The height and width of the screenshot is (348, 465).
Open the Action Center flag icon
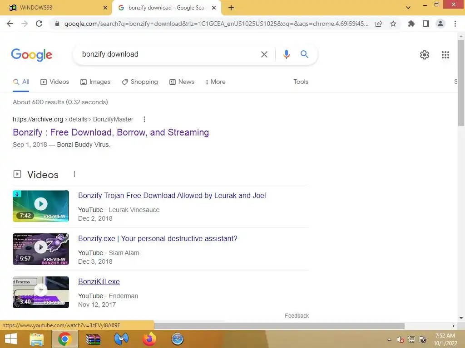coord(422,339)
